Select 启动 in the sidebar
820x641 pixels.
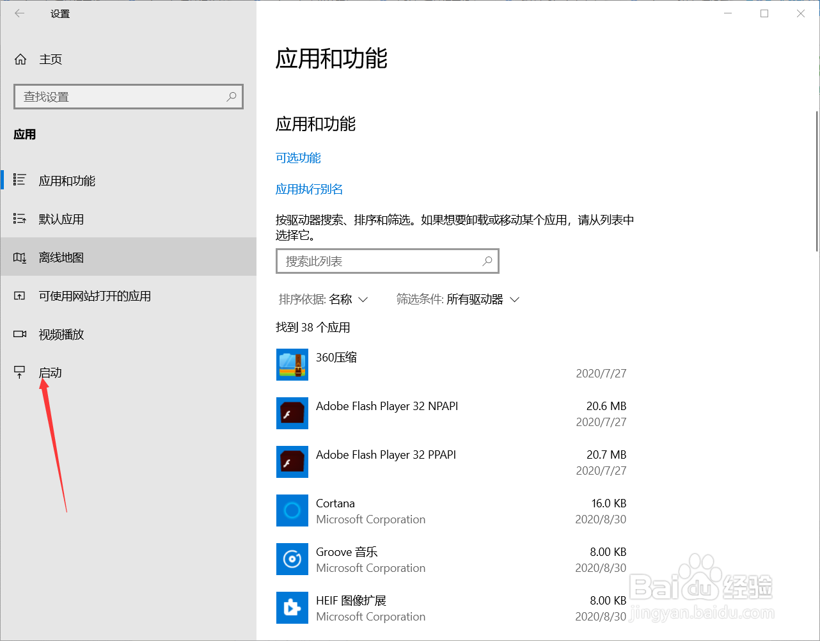point(128,372)
